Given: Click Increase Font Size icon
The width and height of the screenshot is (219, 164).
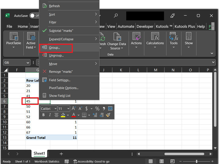Looking at the screenshot, I should click(74, 109).
